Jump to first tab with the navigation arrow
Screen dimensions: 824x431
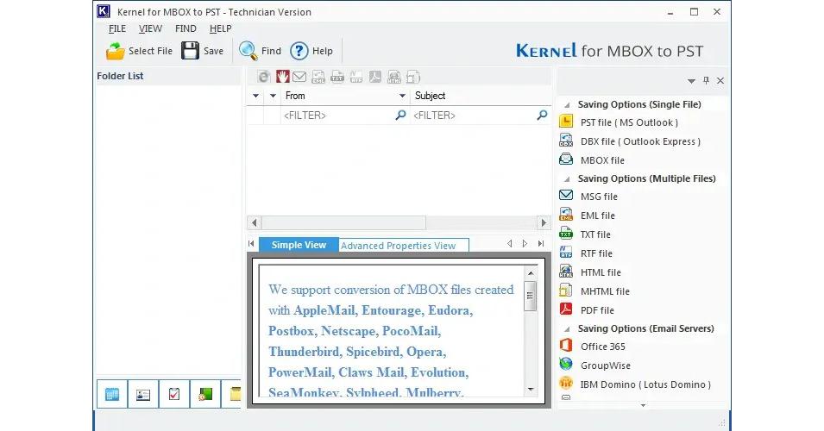click(251, 244)
